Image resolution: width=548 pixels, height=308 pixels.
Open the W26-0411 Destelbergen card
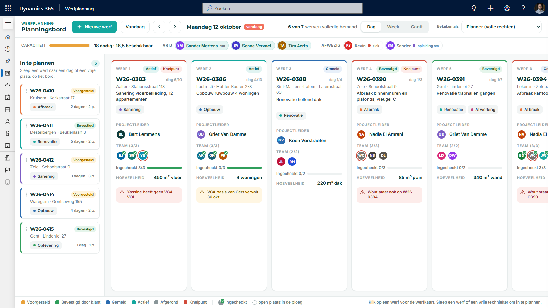click(x=60, y=134)
